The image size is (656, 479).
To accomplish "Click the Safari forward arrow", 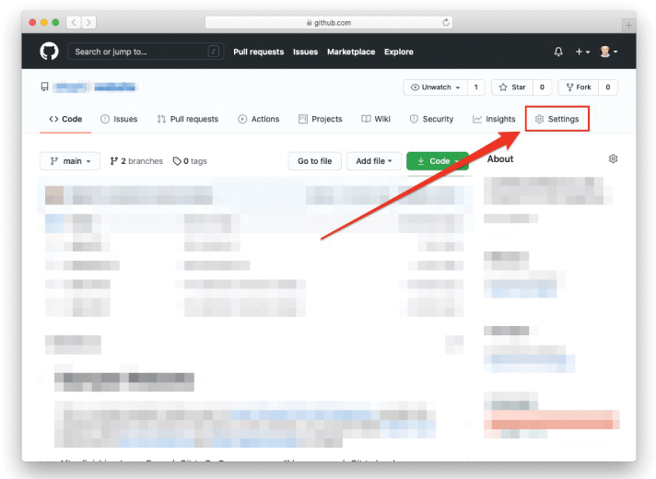I will (90, 22).
